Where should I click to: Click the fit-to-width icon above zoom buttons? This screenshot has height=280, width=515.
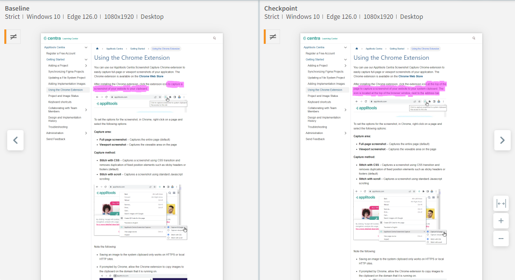coord(501,204)
